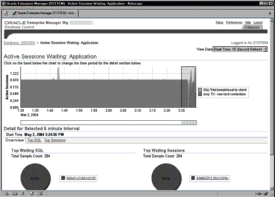Switch to the Top Sessions tab
The image size is (275, 197).
point(55,140)
